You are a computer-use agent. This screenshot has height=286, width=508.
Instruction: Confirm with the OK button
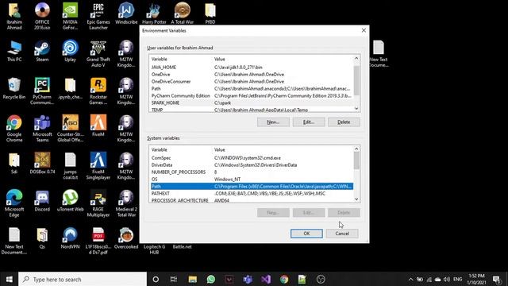tap(306, 234)
